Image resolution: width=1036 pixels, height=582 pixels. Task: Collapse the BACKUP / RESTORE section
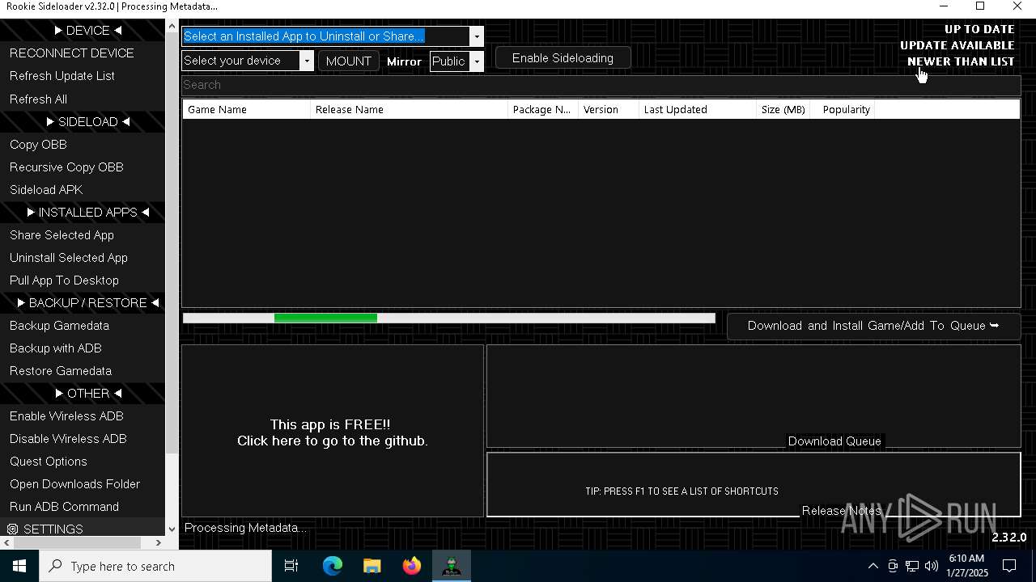(87, 302)
